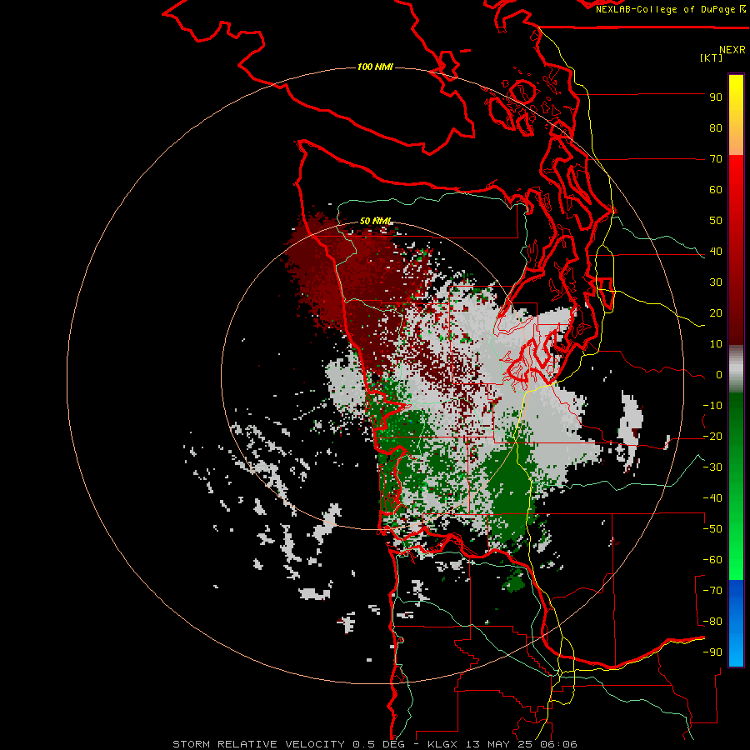Click the 60 value on velocity scale
The width and height of the screenshot is (750, 750).
coord(716,190)
